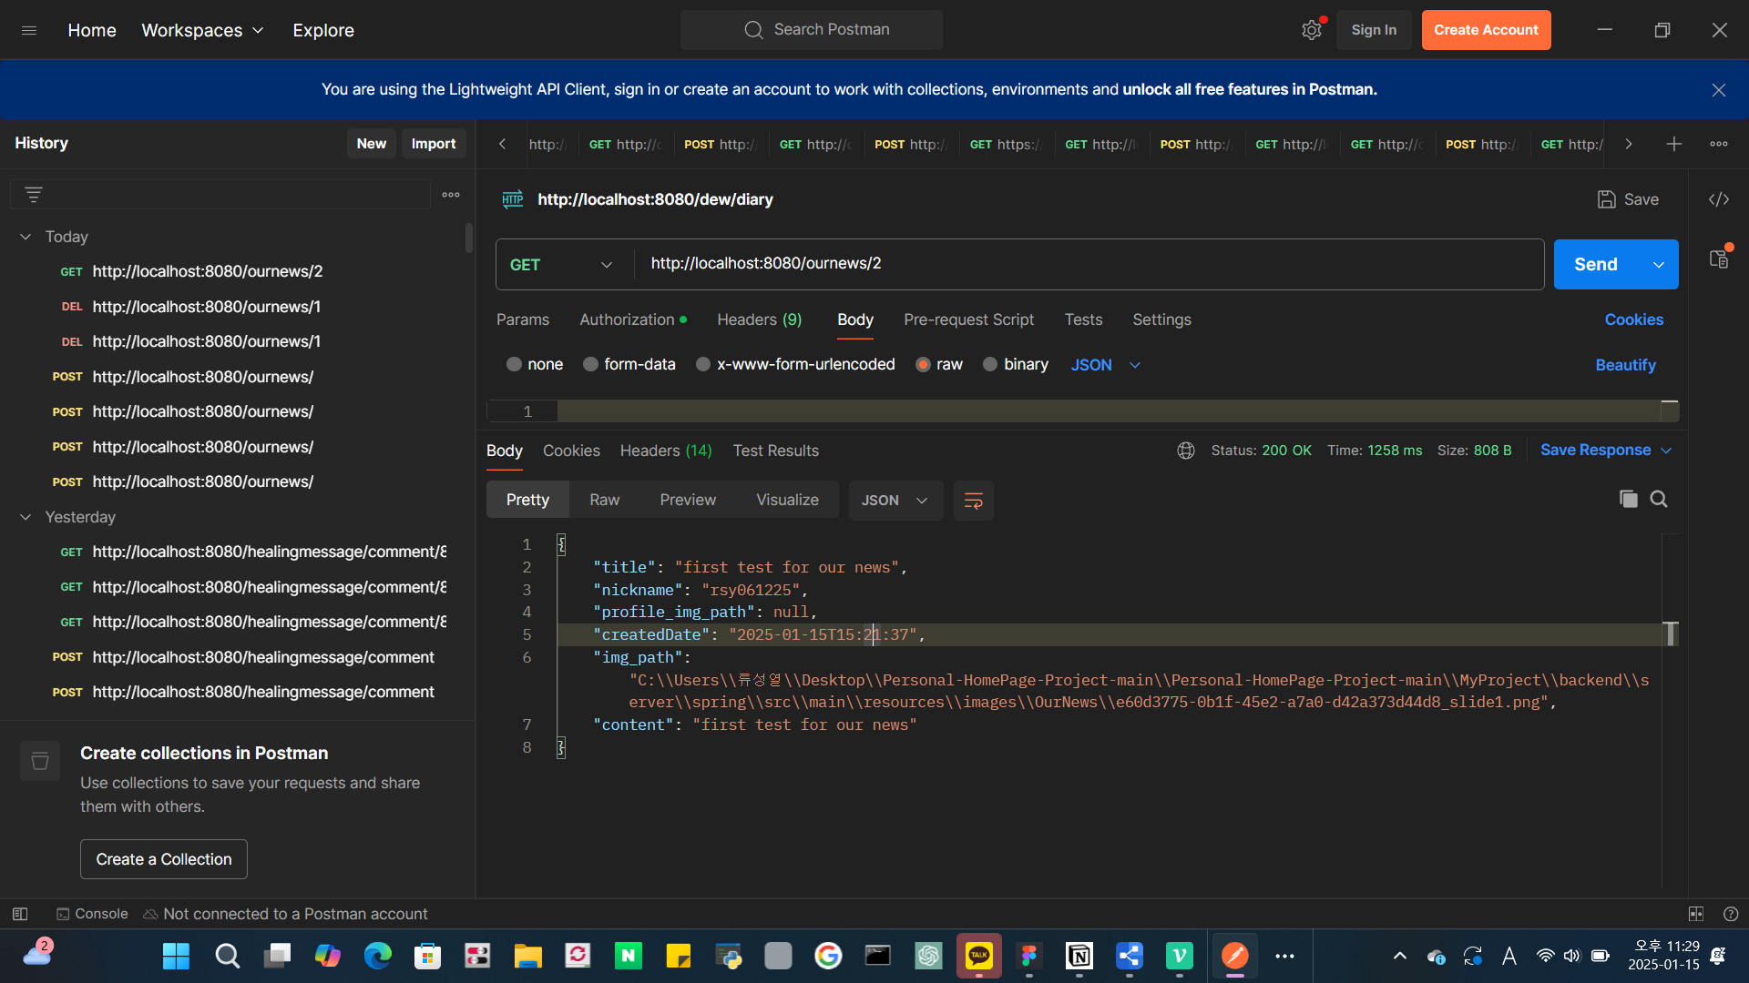Switch to the Params tab
This screenshot has width=1749, height=983.
[x=523, y=319]
